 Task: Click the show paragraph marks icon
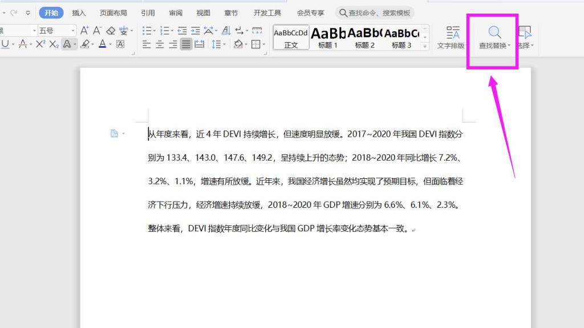coord(239,31)
